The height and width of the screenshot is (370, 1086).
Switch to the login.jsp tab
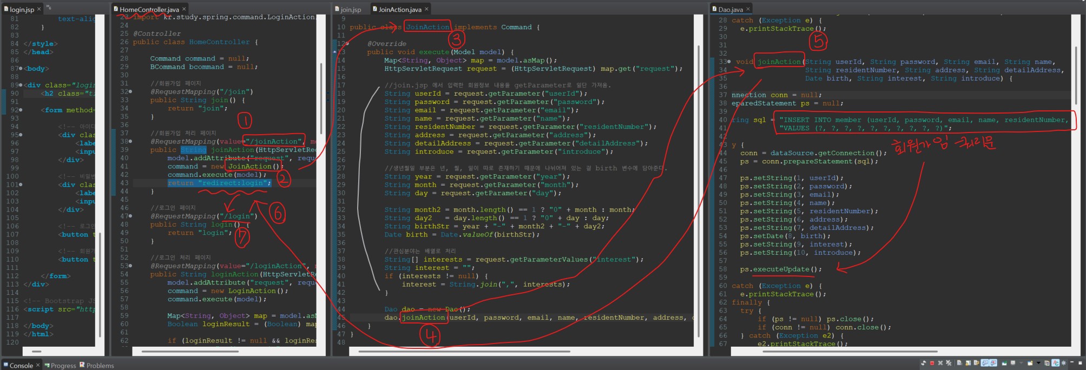pyautogui.click(x=22, y=9)
